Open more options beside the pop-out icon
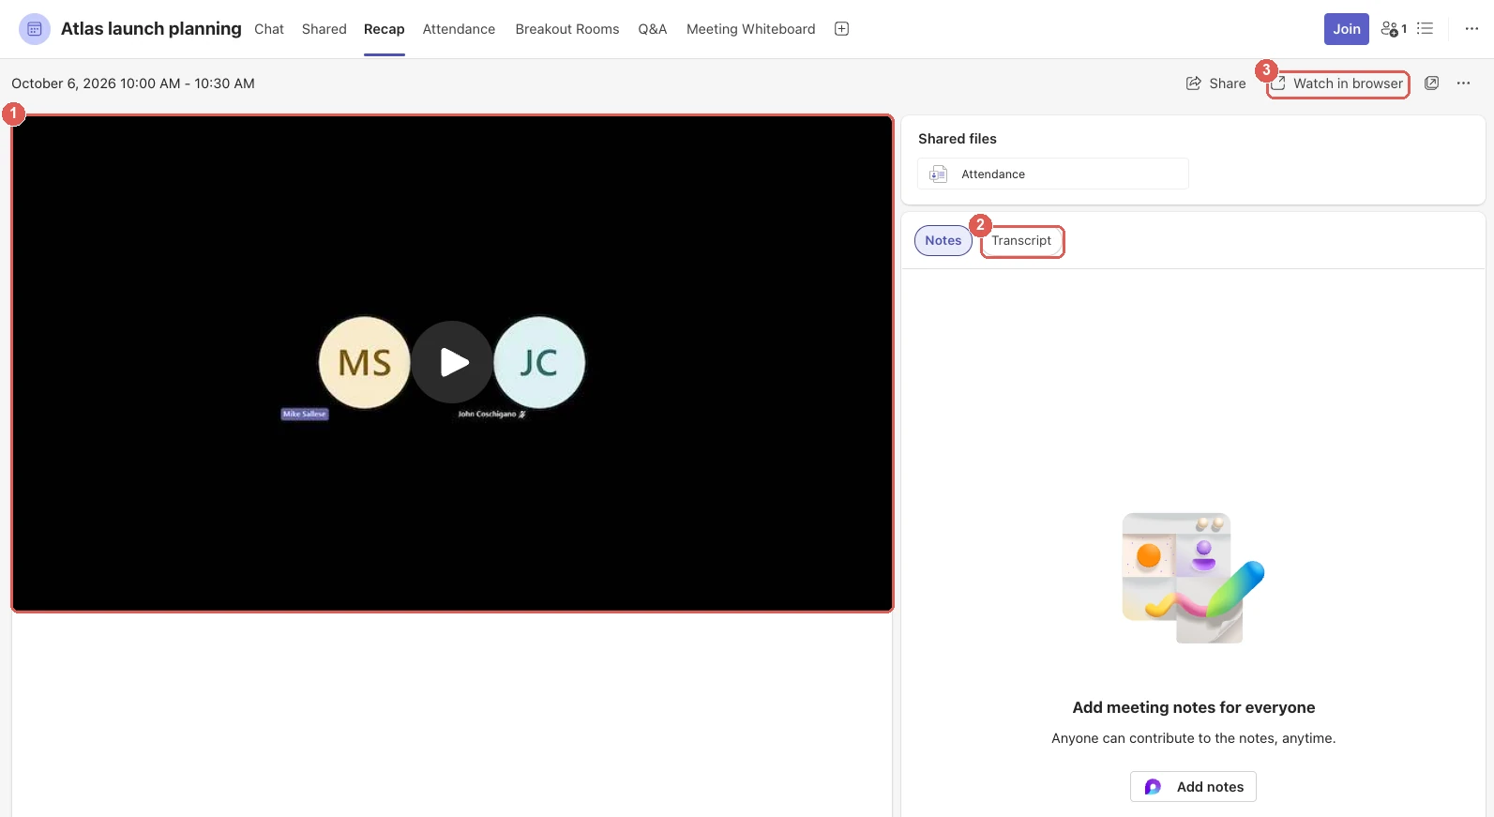Screen dimensions: 1494x817 [1463, 83]
